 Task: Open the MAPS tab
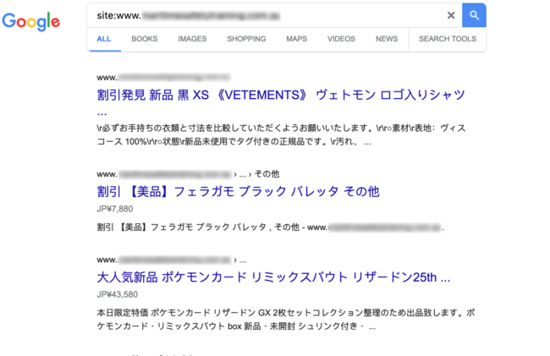click(296, 39)
